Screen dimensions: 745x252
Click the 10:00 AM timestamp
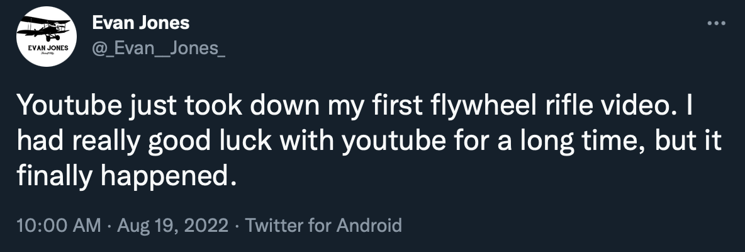point(59,225)
